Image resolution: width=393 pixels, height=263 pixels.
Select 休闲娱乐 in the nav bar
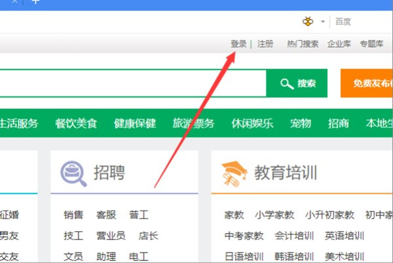click(x=252, y=123)
